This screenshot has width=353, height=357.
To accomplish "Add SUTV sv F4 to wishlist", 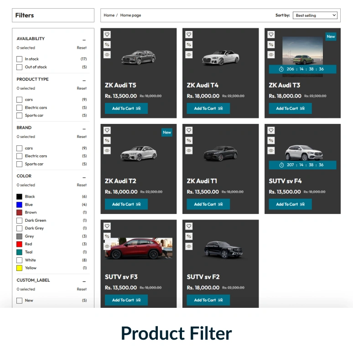I will point(271,130).
